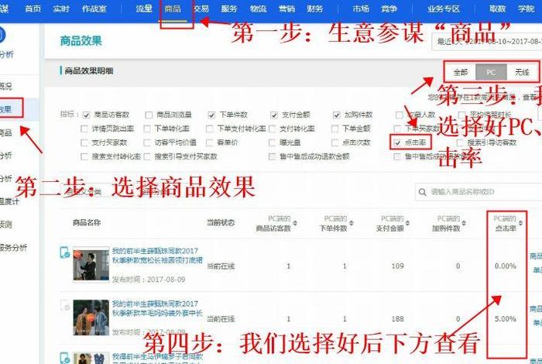The width and height of the screenshot is (542, 364).
Task: Select 商品 in top navigation
Action: coord(173,9)
